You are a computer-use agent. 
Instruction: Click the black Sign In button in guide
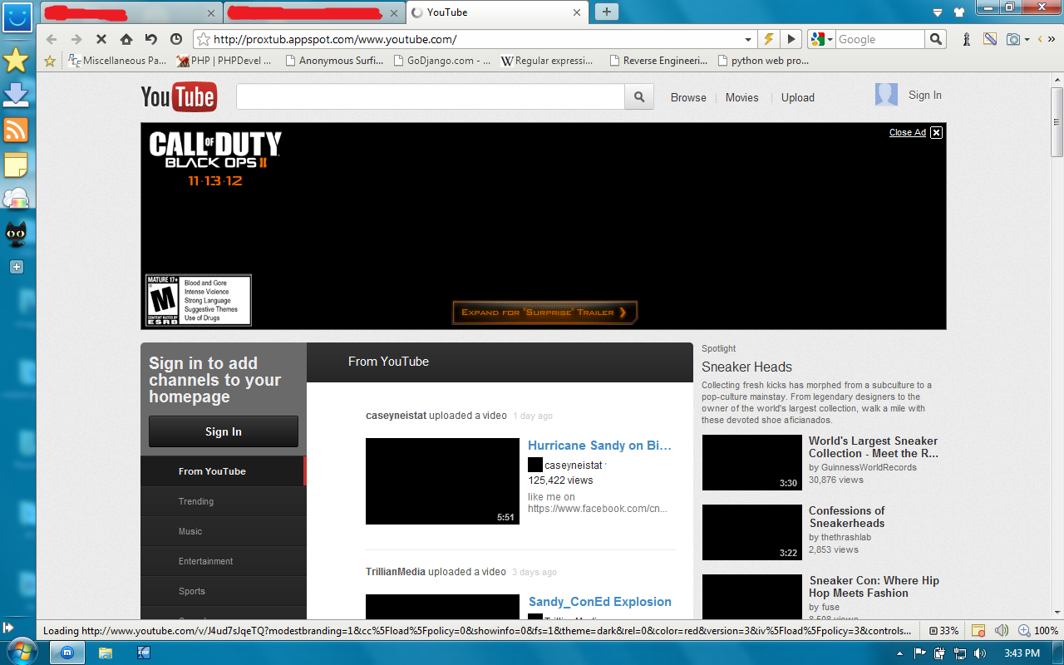224,431
